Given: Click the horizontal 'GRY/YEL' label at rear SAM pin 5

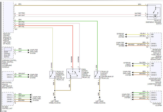Looking at the screenshot, I should [21, 26].
